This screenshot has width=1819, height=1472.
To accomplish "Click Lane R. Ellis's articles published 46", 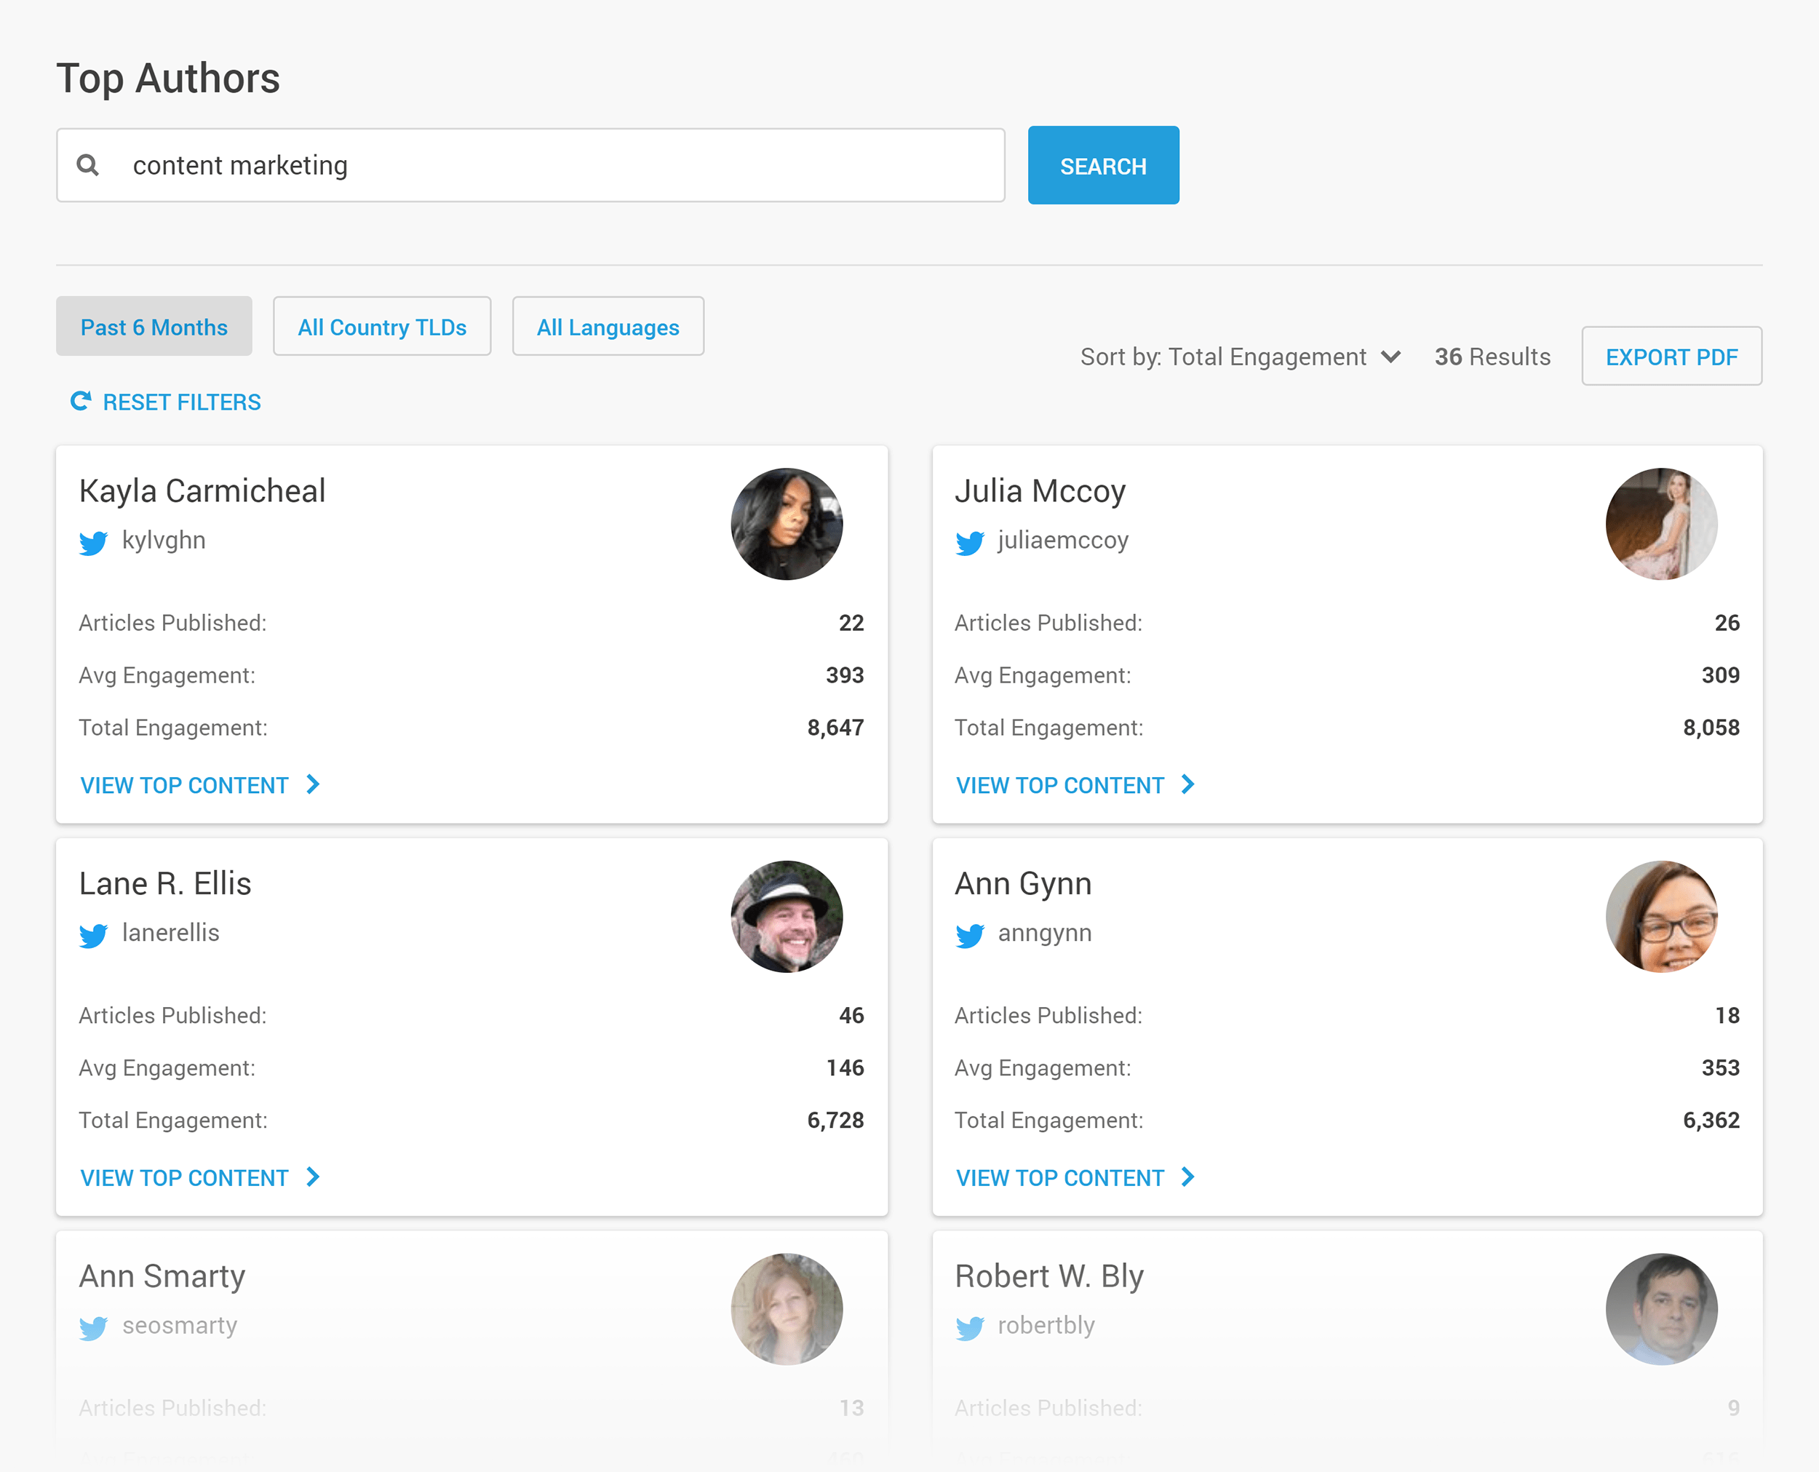I will pyautogui.click(x=851, y=1015).
